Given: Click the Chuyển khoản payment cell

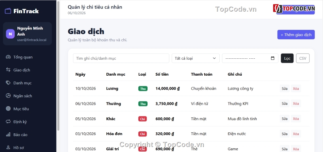Looking at the screenshot, I should pos(204,89).
